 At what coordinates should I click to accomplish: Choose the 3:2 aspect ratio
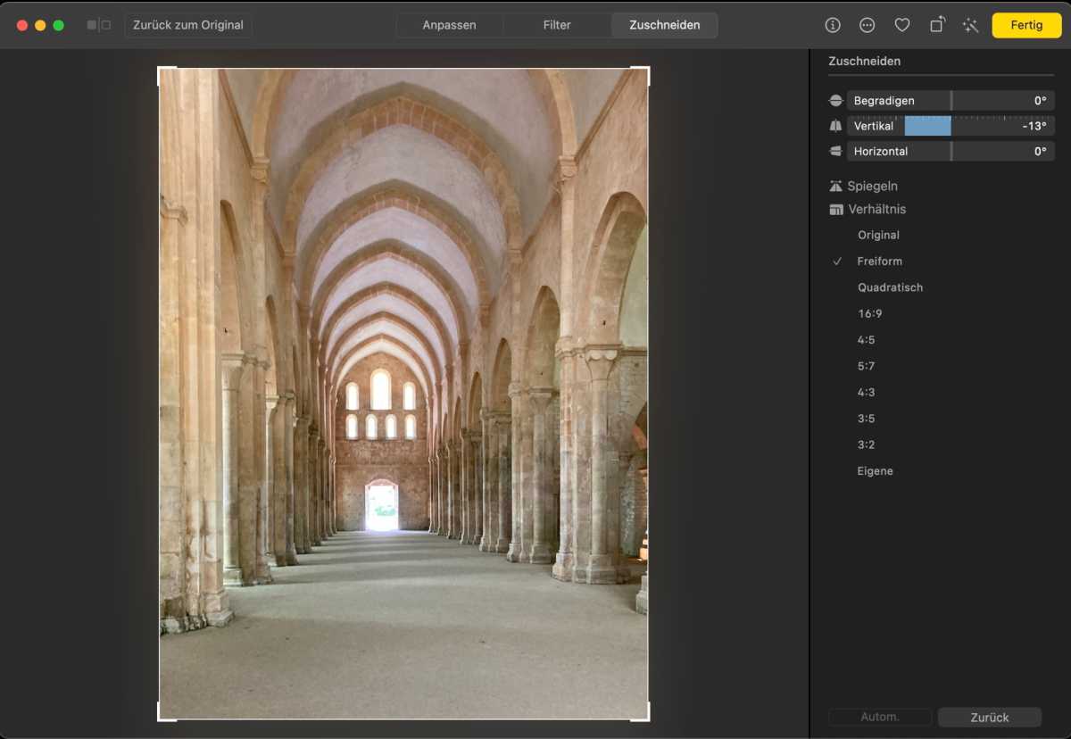pos(866,444)
